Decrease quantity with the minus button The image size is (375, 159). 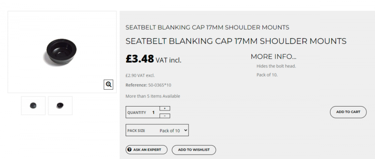pyautogui.click(x=165, y=116)
